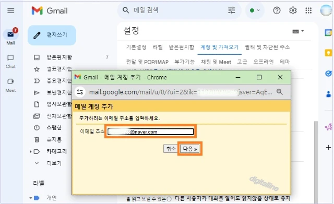
Task: Open Mail in the left rail
Action: click(x=10, y=37)
